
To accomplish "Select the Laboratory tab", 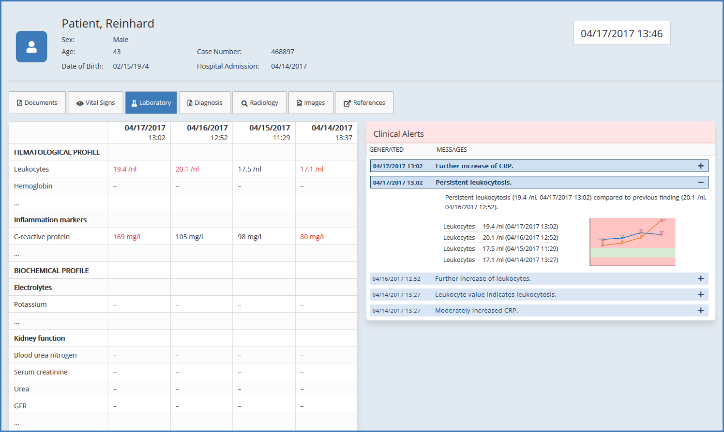I will [151, 103].
